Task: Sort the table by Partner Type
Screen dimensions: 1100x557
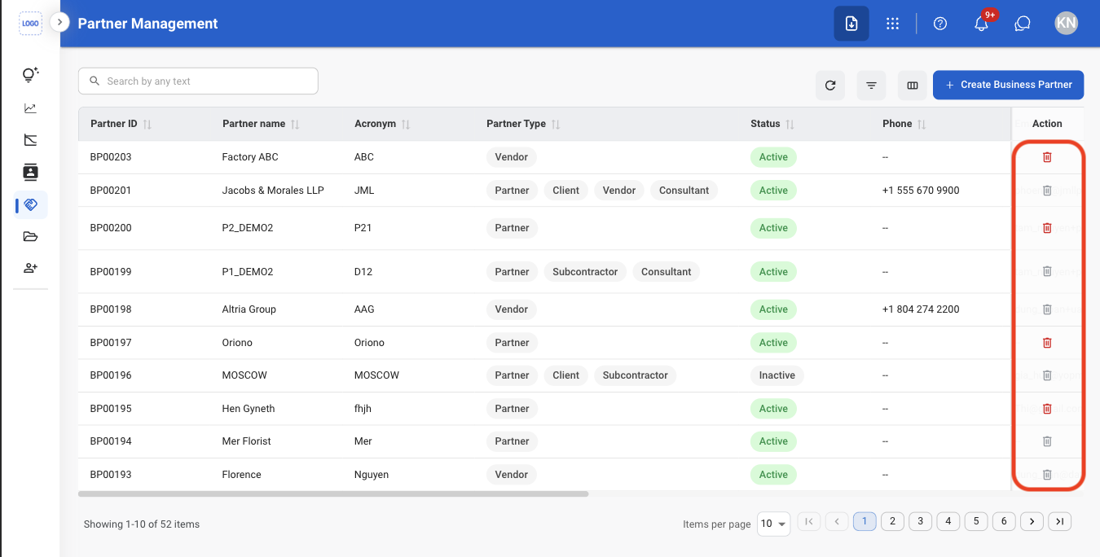Action: pos(556,125)
